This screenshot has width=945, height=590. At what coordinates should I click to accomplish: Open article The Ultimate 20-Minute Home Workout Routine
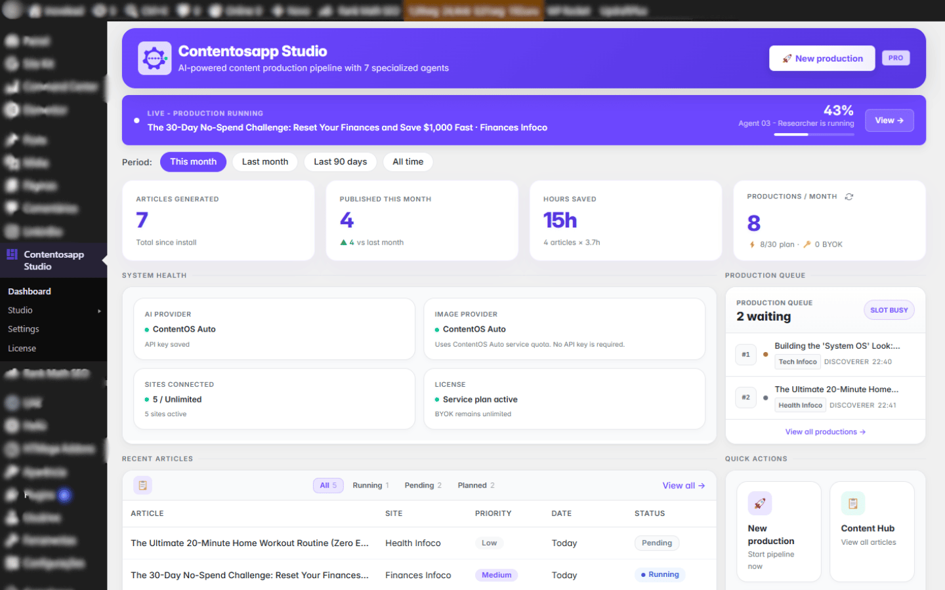click(249, 543)
